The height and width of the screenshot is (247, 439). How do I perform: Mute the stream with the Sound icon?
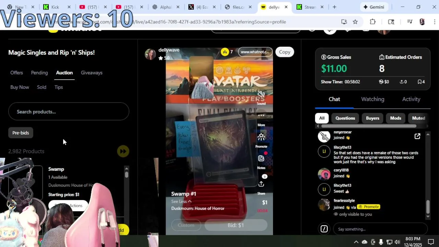pyautogui.click(x=261, y=94)
